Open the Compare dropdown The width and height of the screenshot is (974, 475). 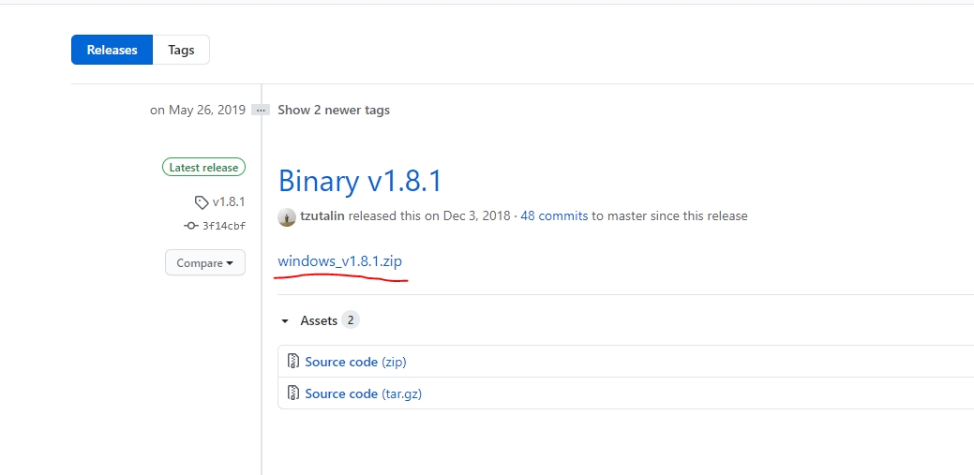[x=204, y=263]
